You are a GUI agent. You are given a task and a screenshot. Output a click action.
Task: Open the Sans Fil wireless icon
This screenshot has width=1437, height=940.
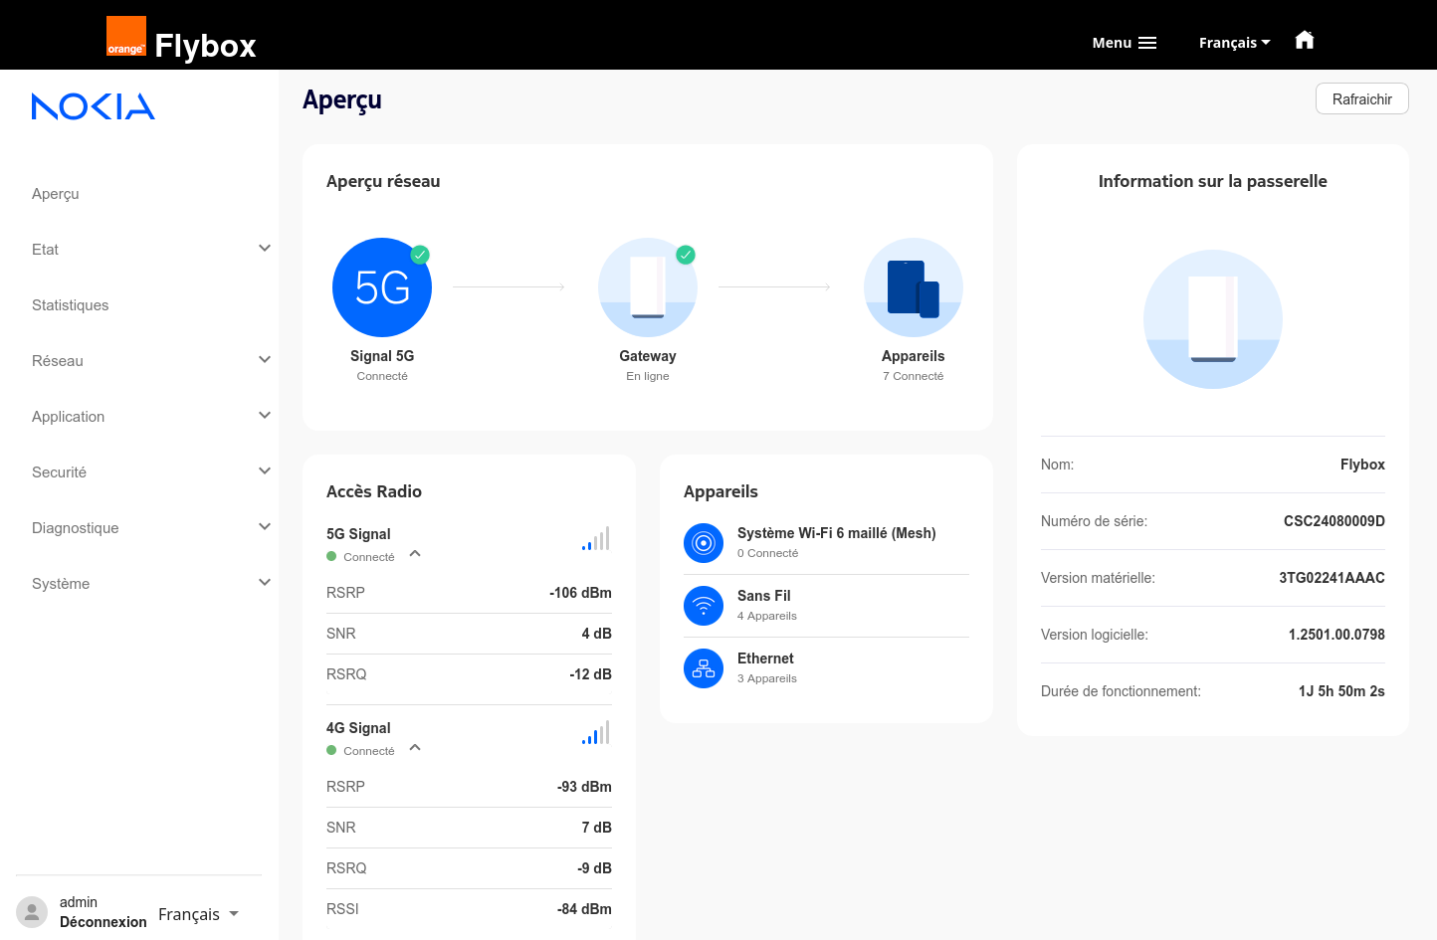click(x=704, y=606)
